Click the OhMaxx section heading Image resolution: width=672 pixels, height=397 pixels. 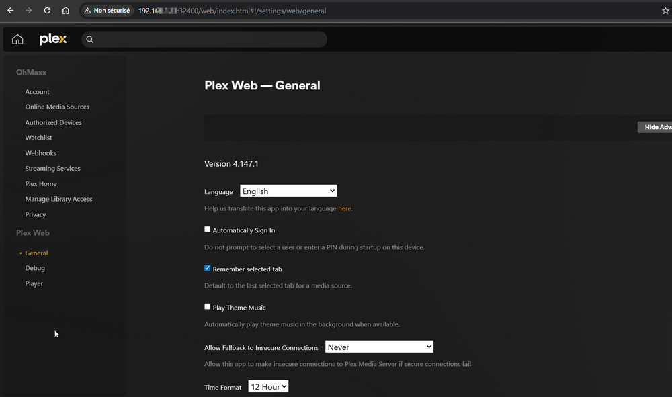coord(32,73)
